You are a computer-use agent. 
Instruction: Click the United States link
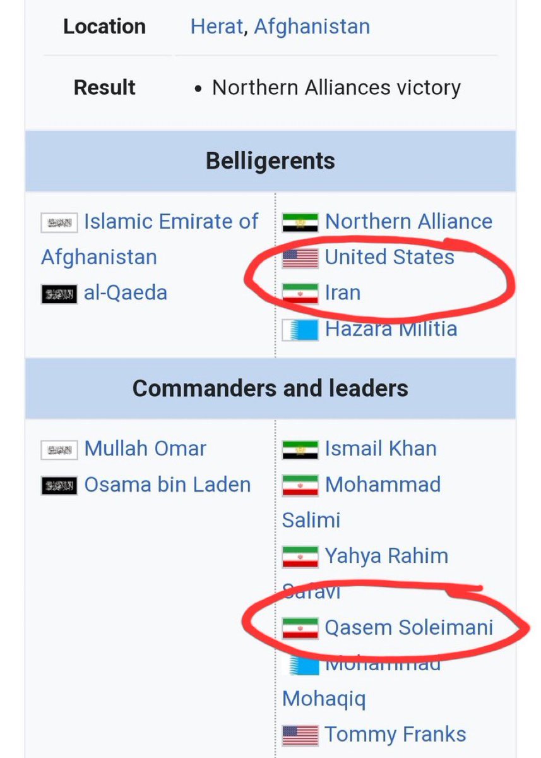tap(389, 257)
